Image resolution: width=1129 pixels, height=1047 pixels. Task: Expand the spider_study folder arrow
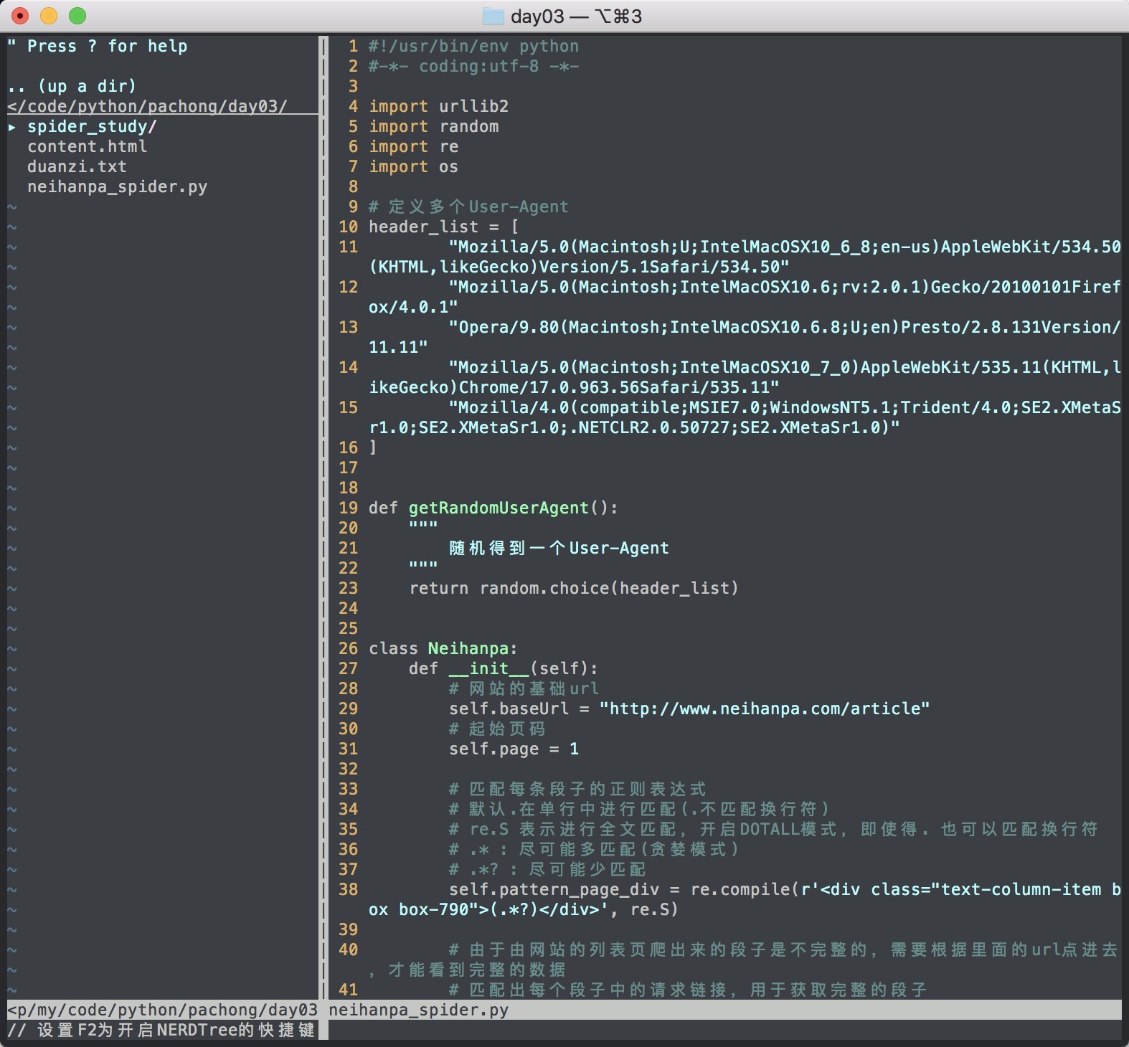tap(12, 127)
